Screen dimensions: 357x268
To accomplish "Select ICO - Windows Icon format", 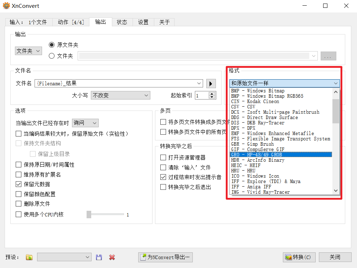I will [281, 176].
